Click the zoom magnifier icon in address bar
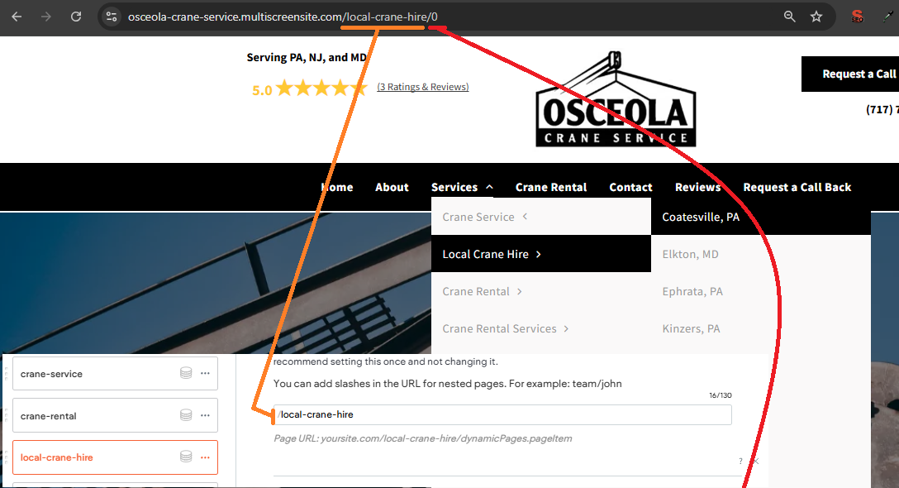 click(x=789, y=17)
